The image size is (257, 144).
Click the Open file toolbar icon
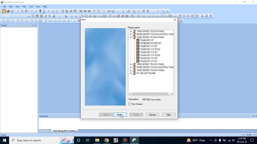pyautogui.click(x=8, y=11)
